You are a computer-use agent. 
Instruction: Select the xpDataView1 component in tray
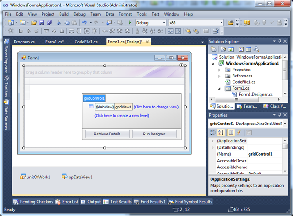click(x=77, y=177)
